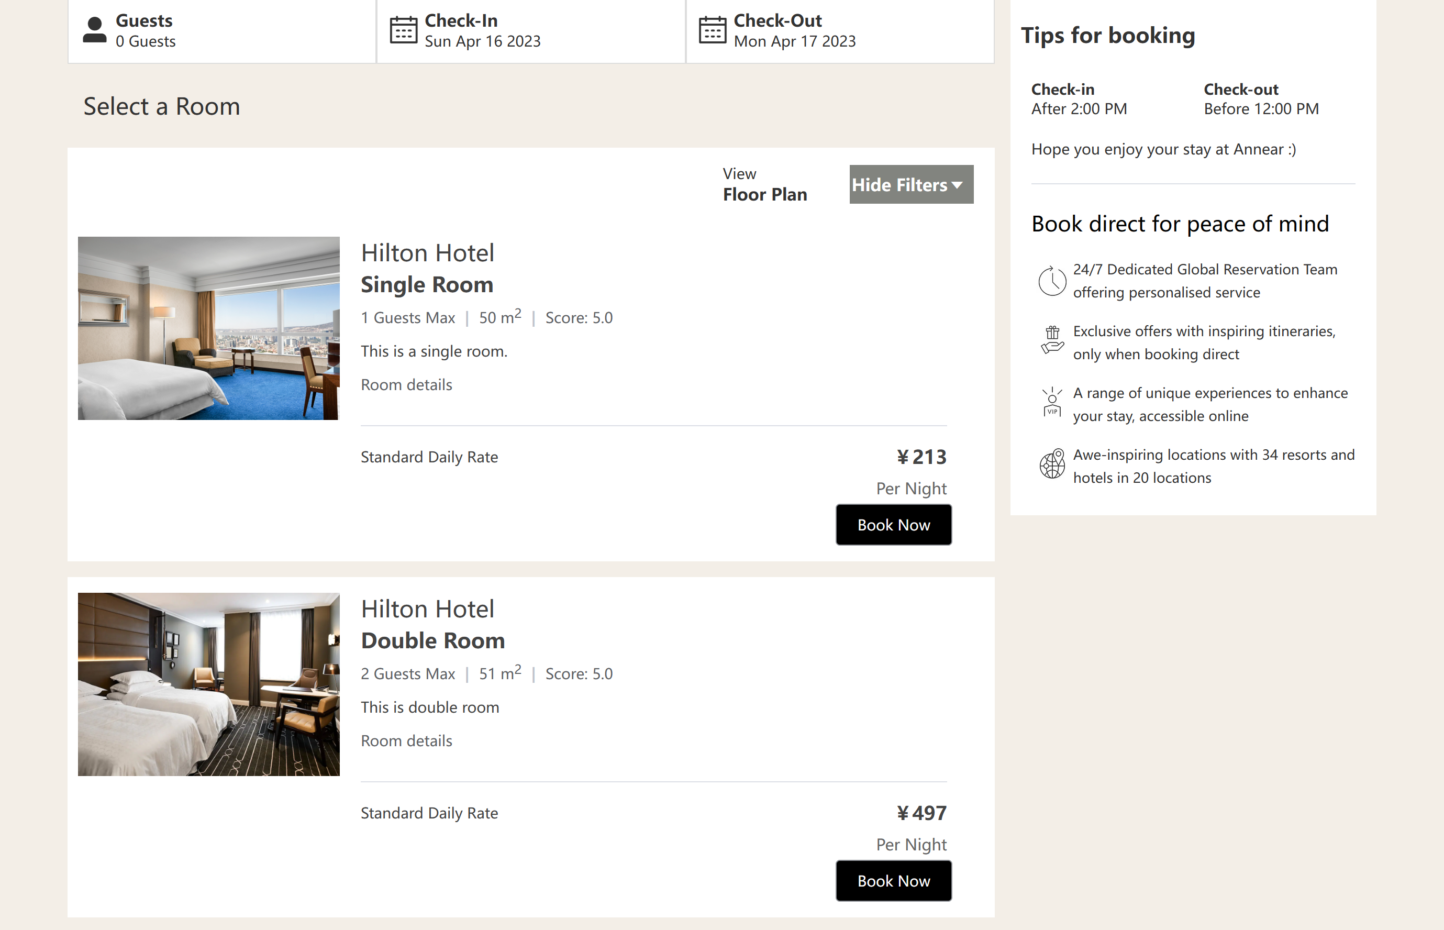
Task: Open the Check-In date picker
Action: tap(531, 31)
